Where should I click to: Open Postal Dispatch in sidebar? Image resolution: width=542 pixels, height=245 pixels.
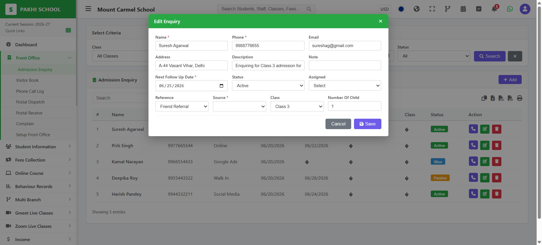[x=30, y=102]
